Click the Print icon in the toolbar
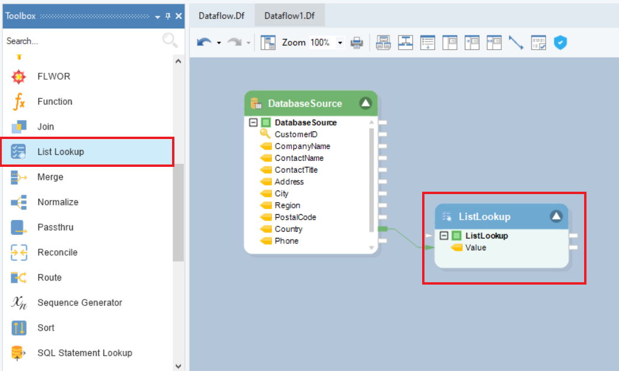The width and height of the screenshot is (619, 371). pyautogui.click(x=357, y=43)
